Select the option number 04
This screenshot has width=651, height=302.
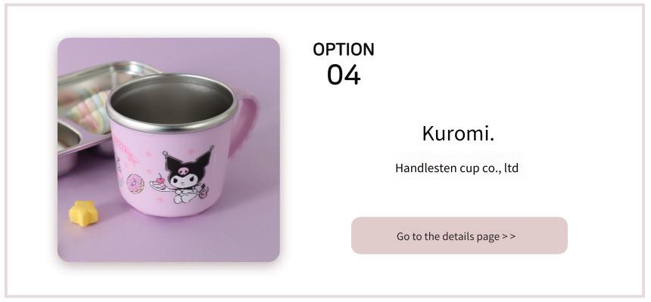click(344, 75)
